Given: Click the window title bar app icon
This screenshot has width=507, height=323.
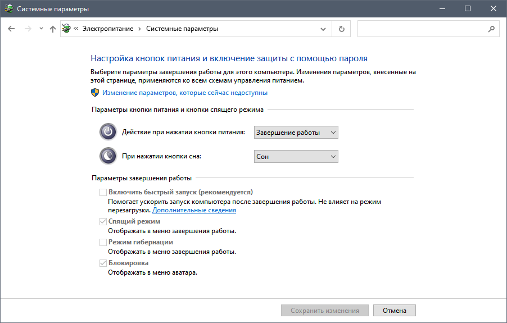Looking at the screenshot, I should (9, 9).
